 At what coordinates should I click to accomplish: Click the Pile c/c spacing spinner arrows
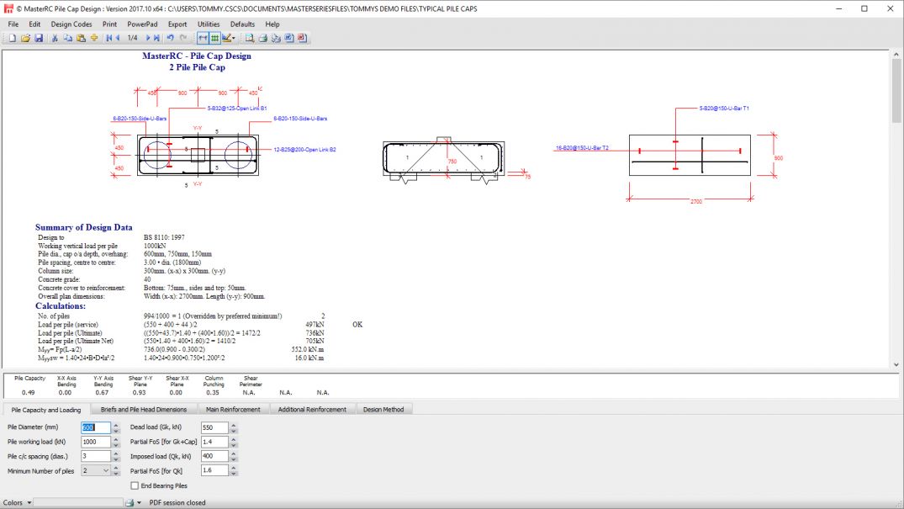(116, 457)
